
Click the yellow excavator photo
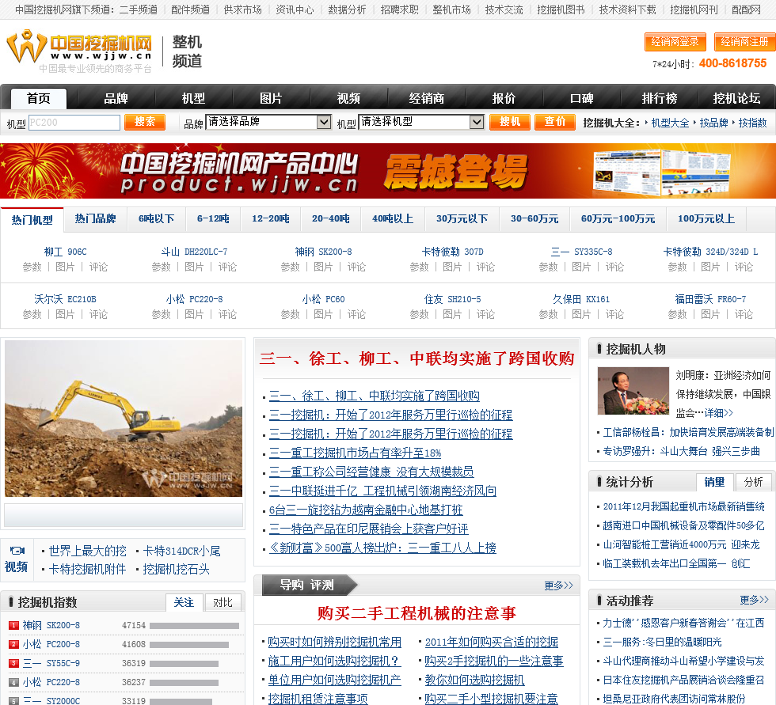124,419
